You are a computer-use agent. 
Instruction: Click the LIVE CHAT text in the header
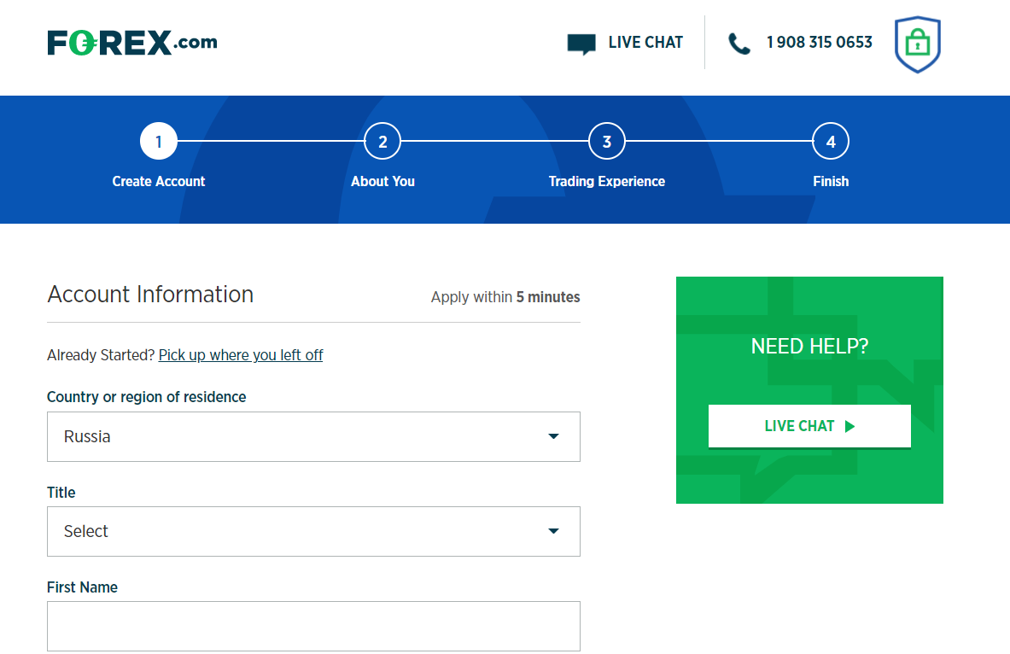click(645, 43)
